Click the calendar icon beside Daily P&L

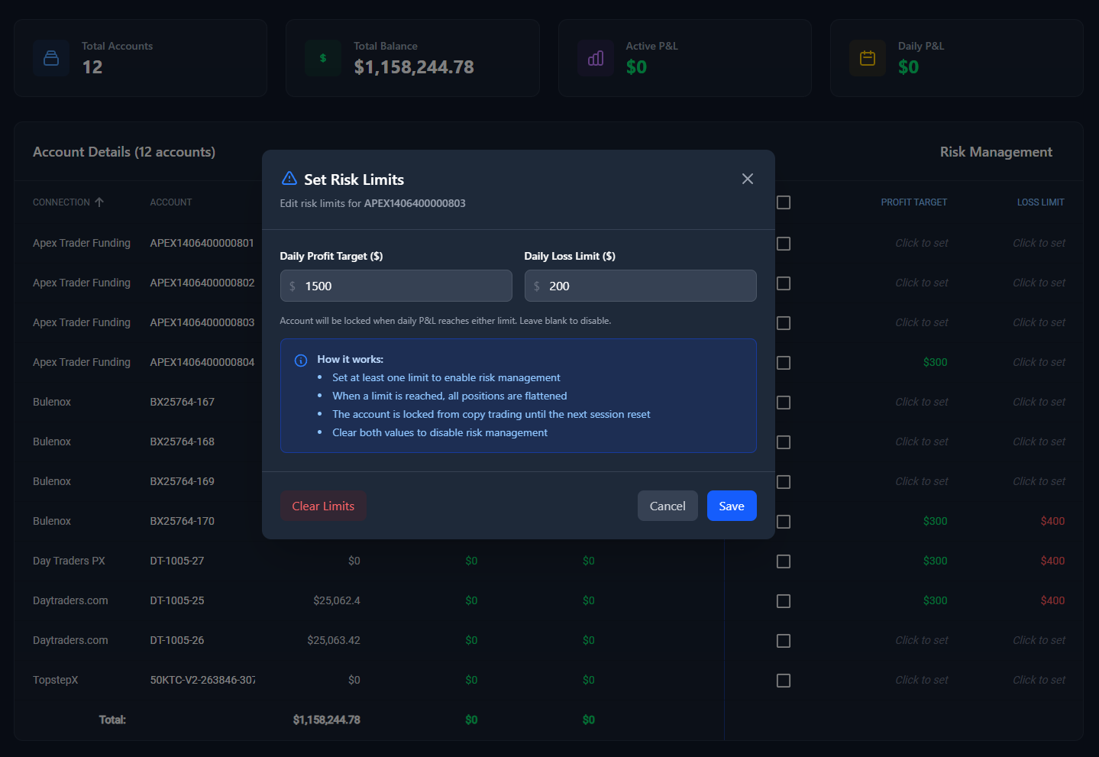point(867,57)
